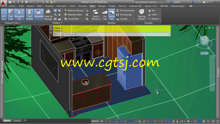Click the binoculars search icon

coord(167,2)
